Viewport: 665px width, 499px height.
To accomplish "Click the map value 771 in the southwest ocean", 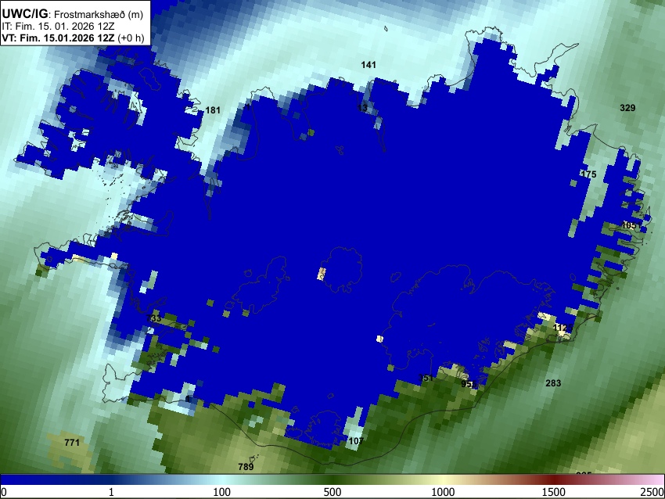I will tap(72, 443).
